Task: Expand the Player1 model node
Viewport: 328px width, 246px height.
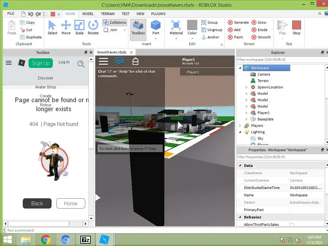Action: click(246, 113)
